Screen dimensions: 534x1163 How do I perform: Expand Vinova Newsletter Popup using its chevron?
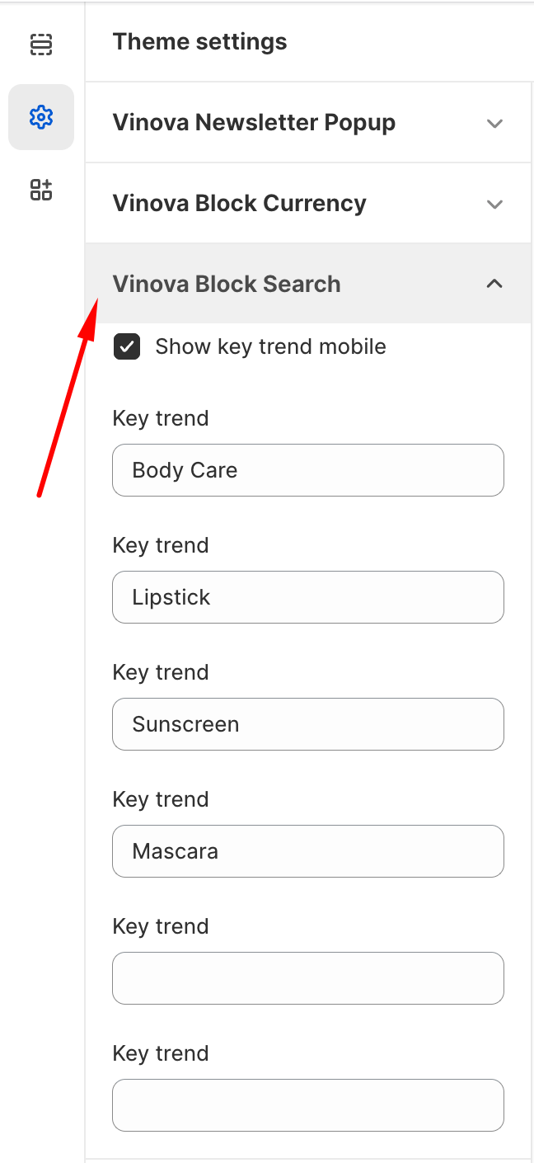coord(494,123)
